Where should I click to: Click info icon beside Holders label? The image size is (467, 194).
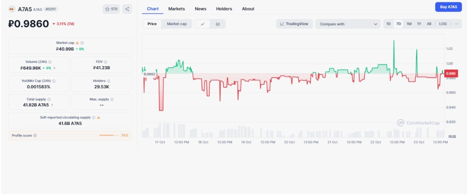pyautogui.click(x=109, y=81)
